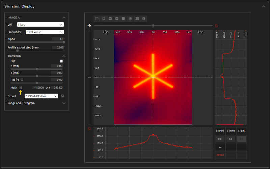Open the Pixel units dropdown

click(45, 32)
